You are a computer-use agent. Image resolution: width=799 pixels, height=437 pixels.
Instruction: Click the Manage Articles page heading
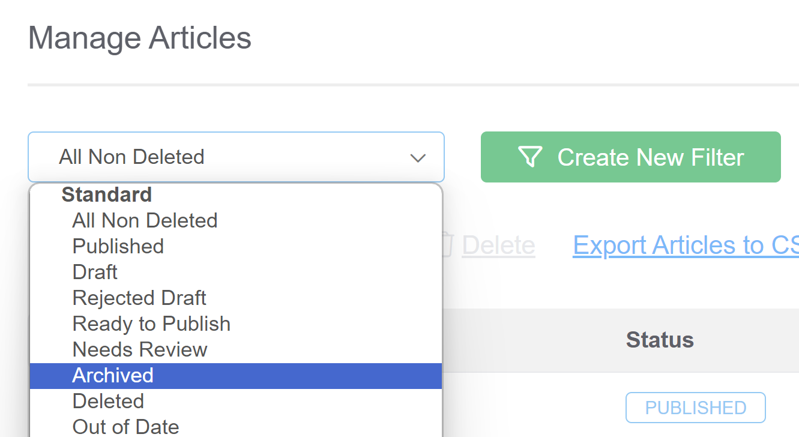click(x=140, y=38)
